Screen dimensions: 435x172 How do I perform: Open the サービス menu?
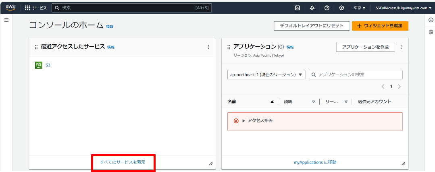(x=36, y=8)
